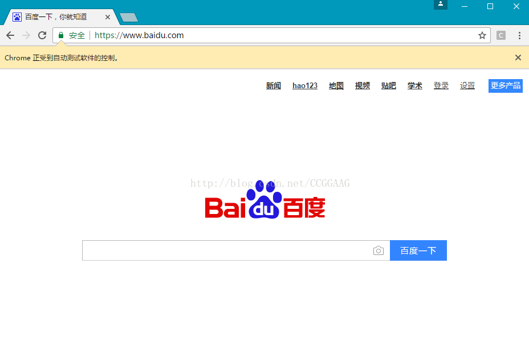The width and height of the screenshot is (529, 354).
Task: Click the forward navigation arrow
Action: 26,35
